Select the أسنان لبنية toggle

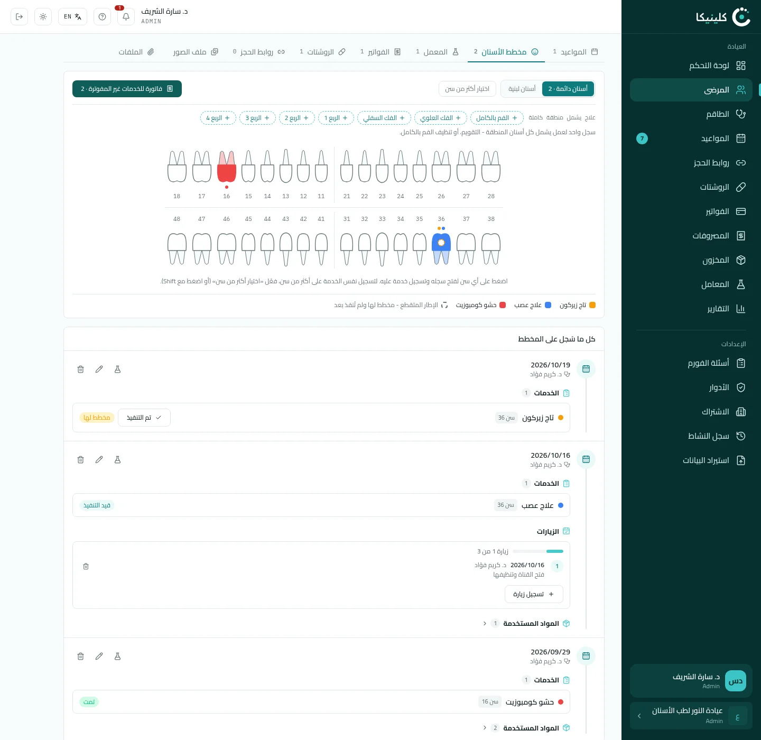coord(522,89)
